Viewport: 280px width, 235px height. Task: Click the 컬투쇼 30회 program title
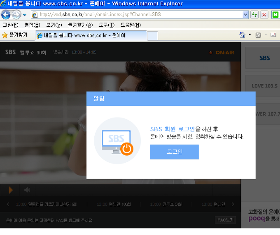click(x=33, y=52)
